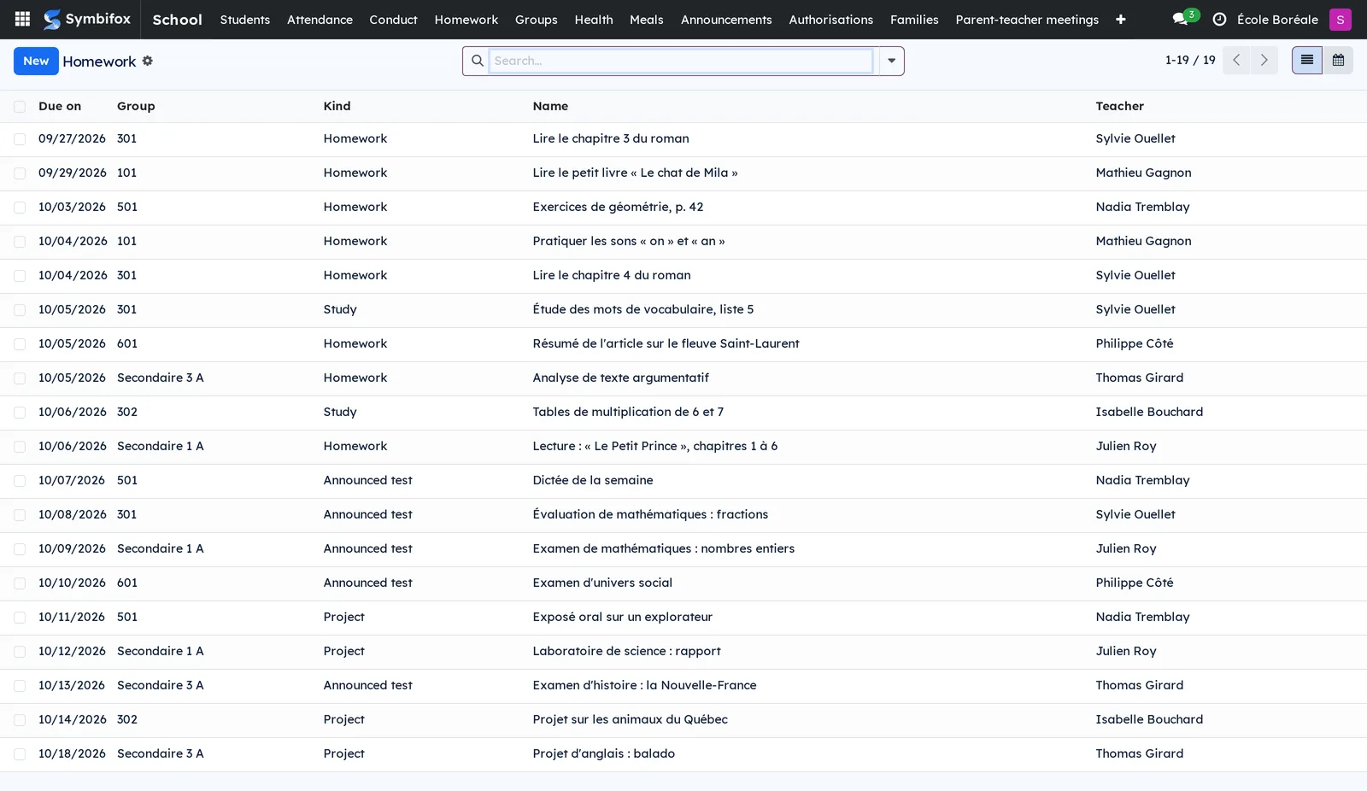Open the École Boréale company switcher
This screenshot has height=791, width=1367.
click(x=1277, y=20)
